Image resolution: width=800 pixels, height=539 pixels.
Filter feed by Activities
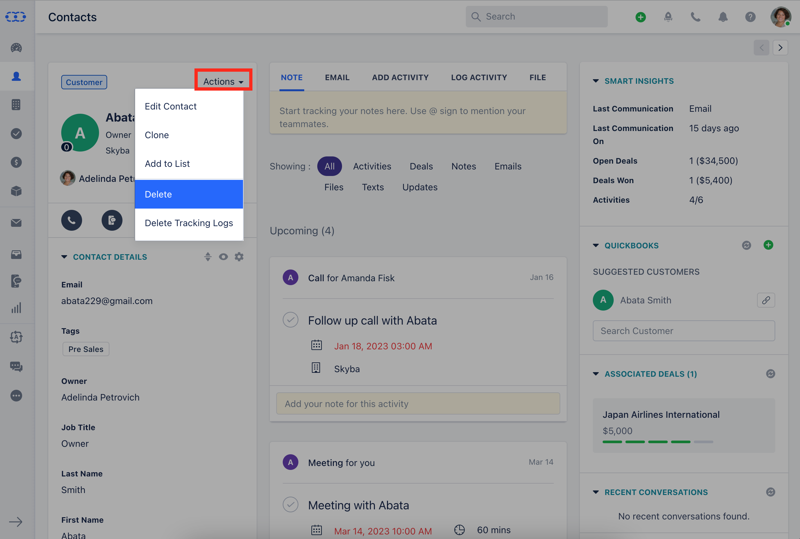(372, 167)
